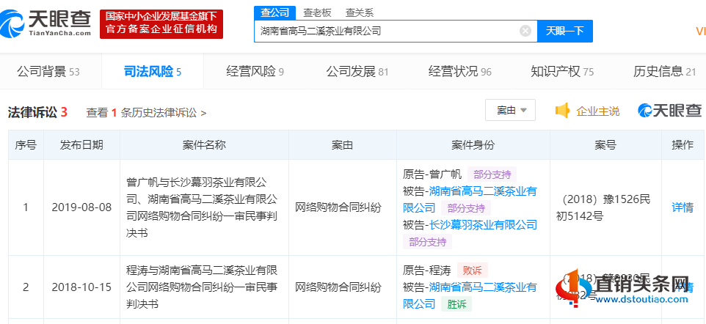Open the 司法风险 5 tab
The image size is (706, 324).
(153, 72)
